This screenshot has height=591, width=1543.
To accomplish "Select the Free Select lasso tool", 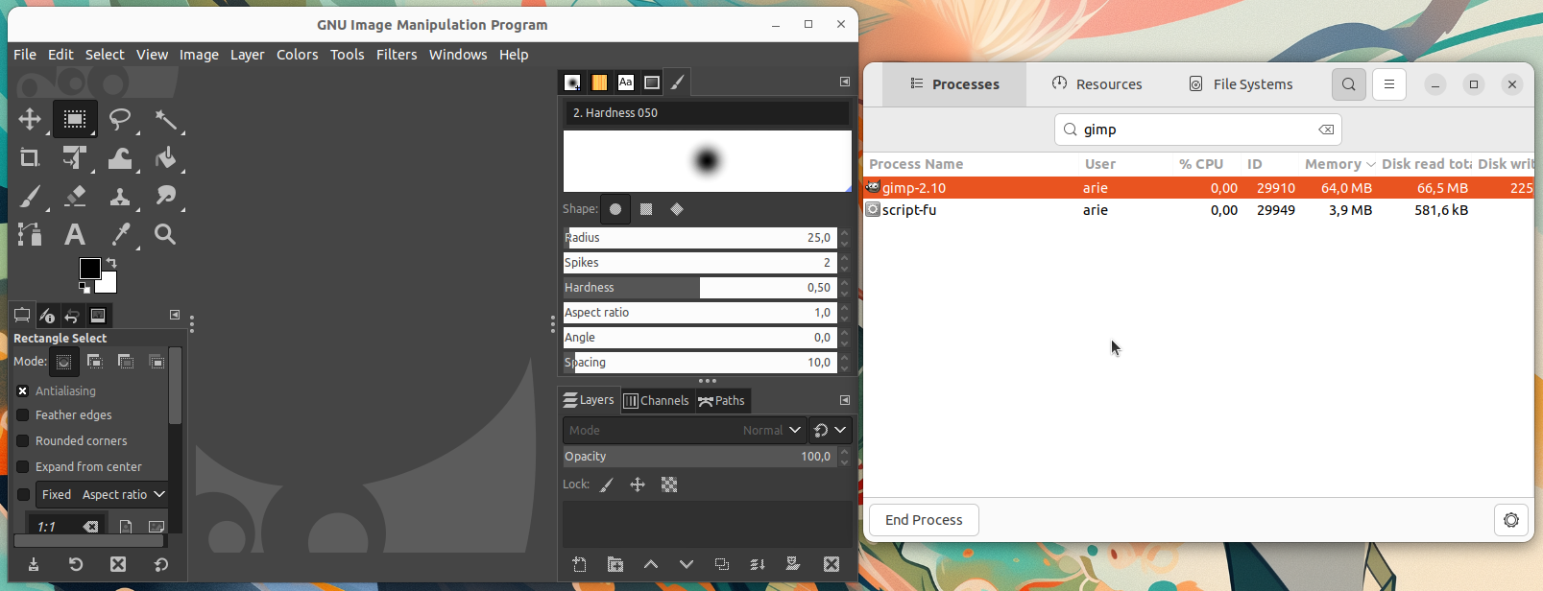I will pyautogui.click(x=120, y=119).
